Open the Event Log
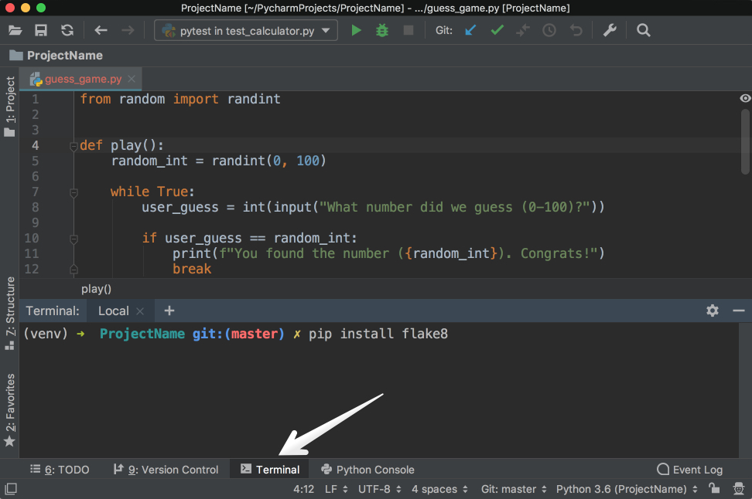The image size is (752, 499). click(689, 470)
